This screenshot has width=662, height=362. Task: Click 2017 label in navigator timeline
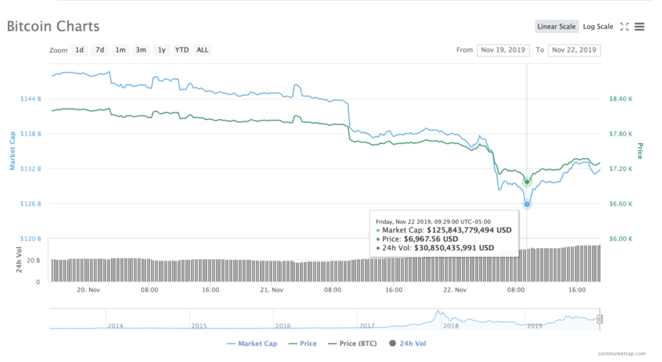(367, 326)
